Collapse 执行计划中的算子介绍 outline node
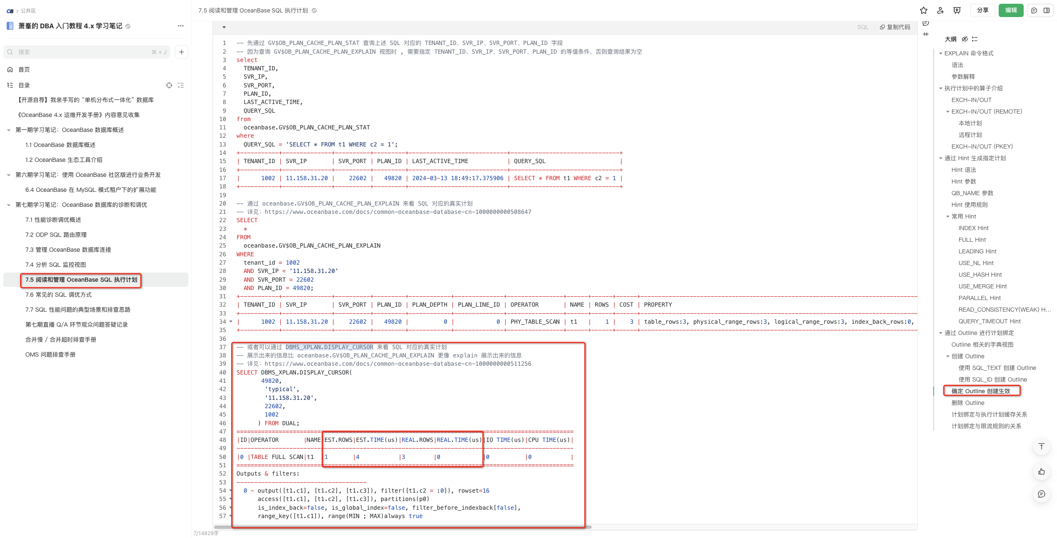Screen dimensions: 1057x538 941,88
